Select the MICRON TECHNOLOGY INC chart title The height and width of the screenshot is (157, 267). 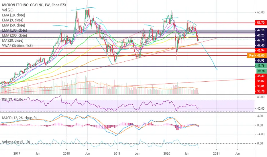[34, 5]
